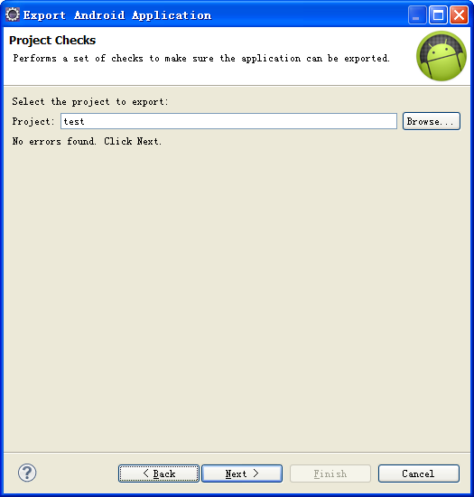Open project chooser via Browse... button

pos(432,121)
